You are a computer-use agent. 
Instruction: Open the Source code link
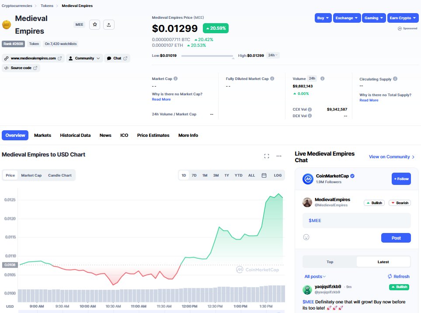21,68
